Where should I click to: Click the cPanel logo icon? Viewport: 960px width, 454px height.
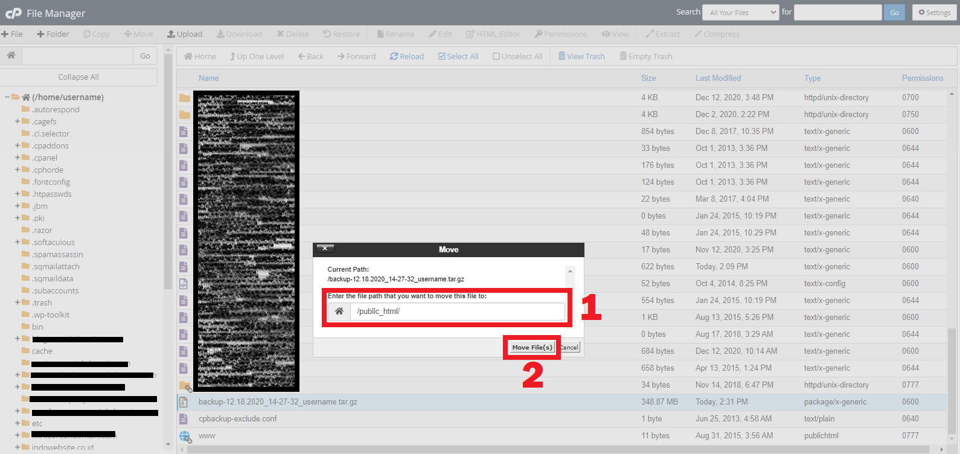click(13, 13)
